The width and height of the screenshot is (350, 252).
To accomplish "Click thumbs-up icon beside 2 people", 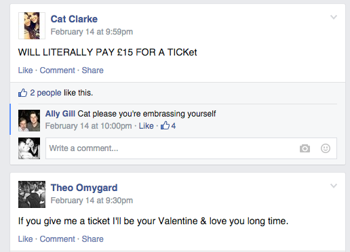I will (x=22, y=93).
